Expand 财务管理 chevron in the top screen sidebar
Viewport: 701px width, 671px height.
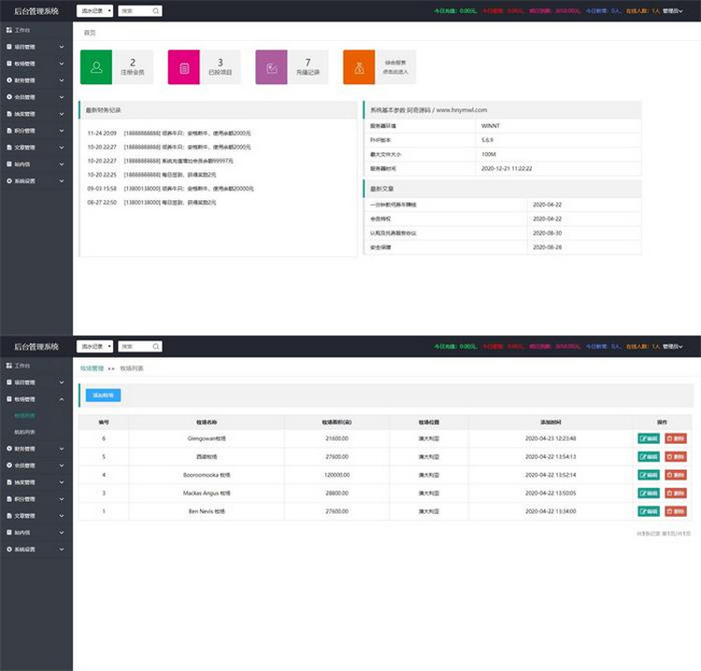[x=62, y=80]
